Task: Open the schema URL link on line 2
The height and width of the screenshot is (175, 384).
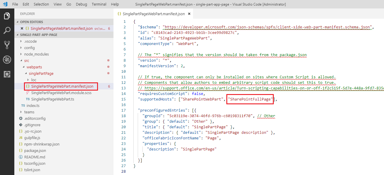Action: (267, 27)
